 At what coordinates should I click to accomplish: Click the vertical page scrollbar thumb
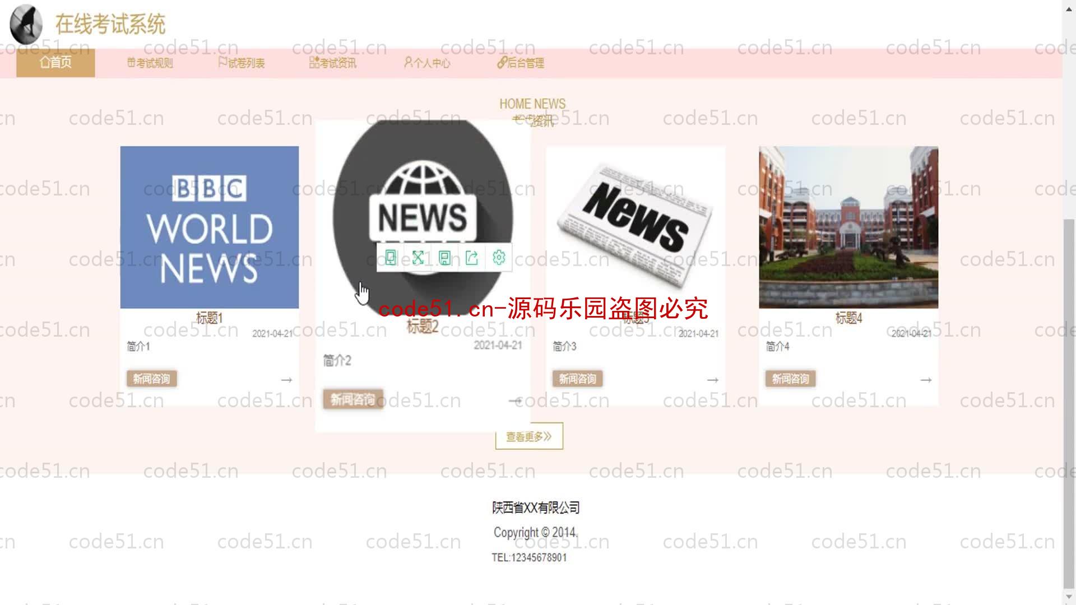(x=1069, y=402)
